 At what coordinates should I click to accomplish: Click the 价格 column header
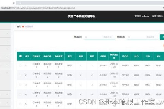pos(81,56)
